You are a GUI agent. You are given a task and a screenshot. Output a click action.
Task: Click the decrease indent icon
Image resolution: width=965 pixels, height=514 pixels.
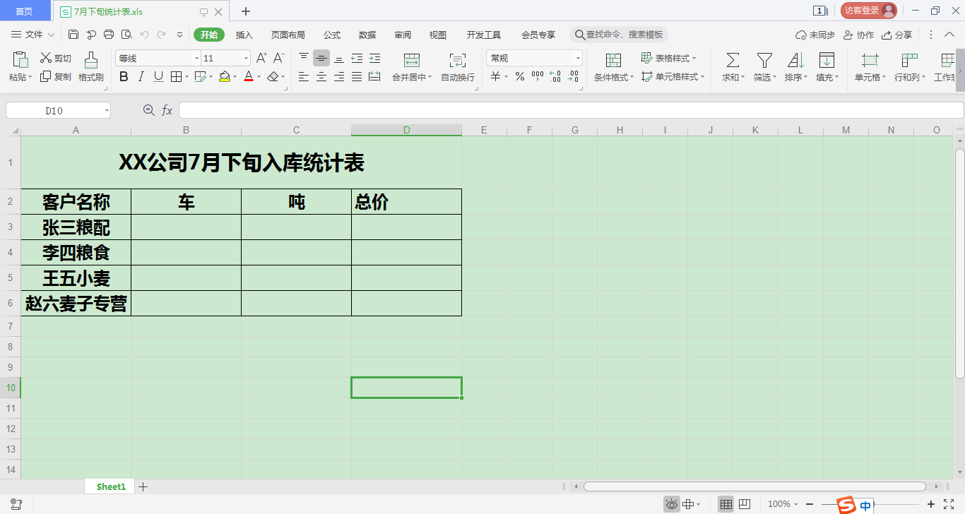[357, 58]
